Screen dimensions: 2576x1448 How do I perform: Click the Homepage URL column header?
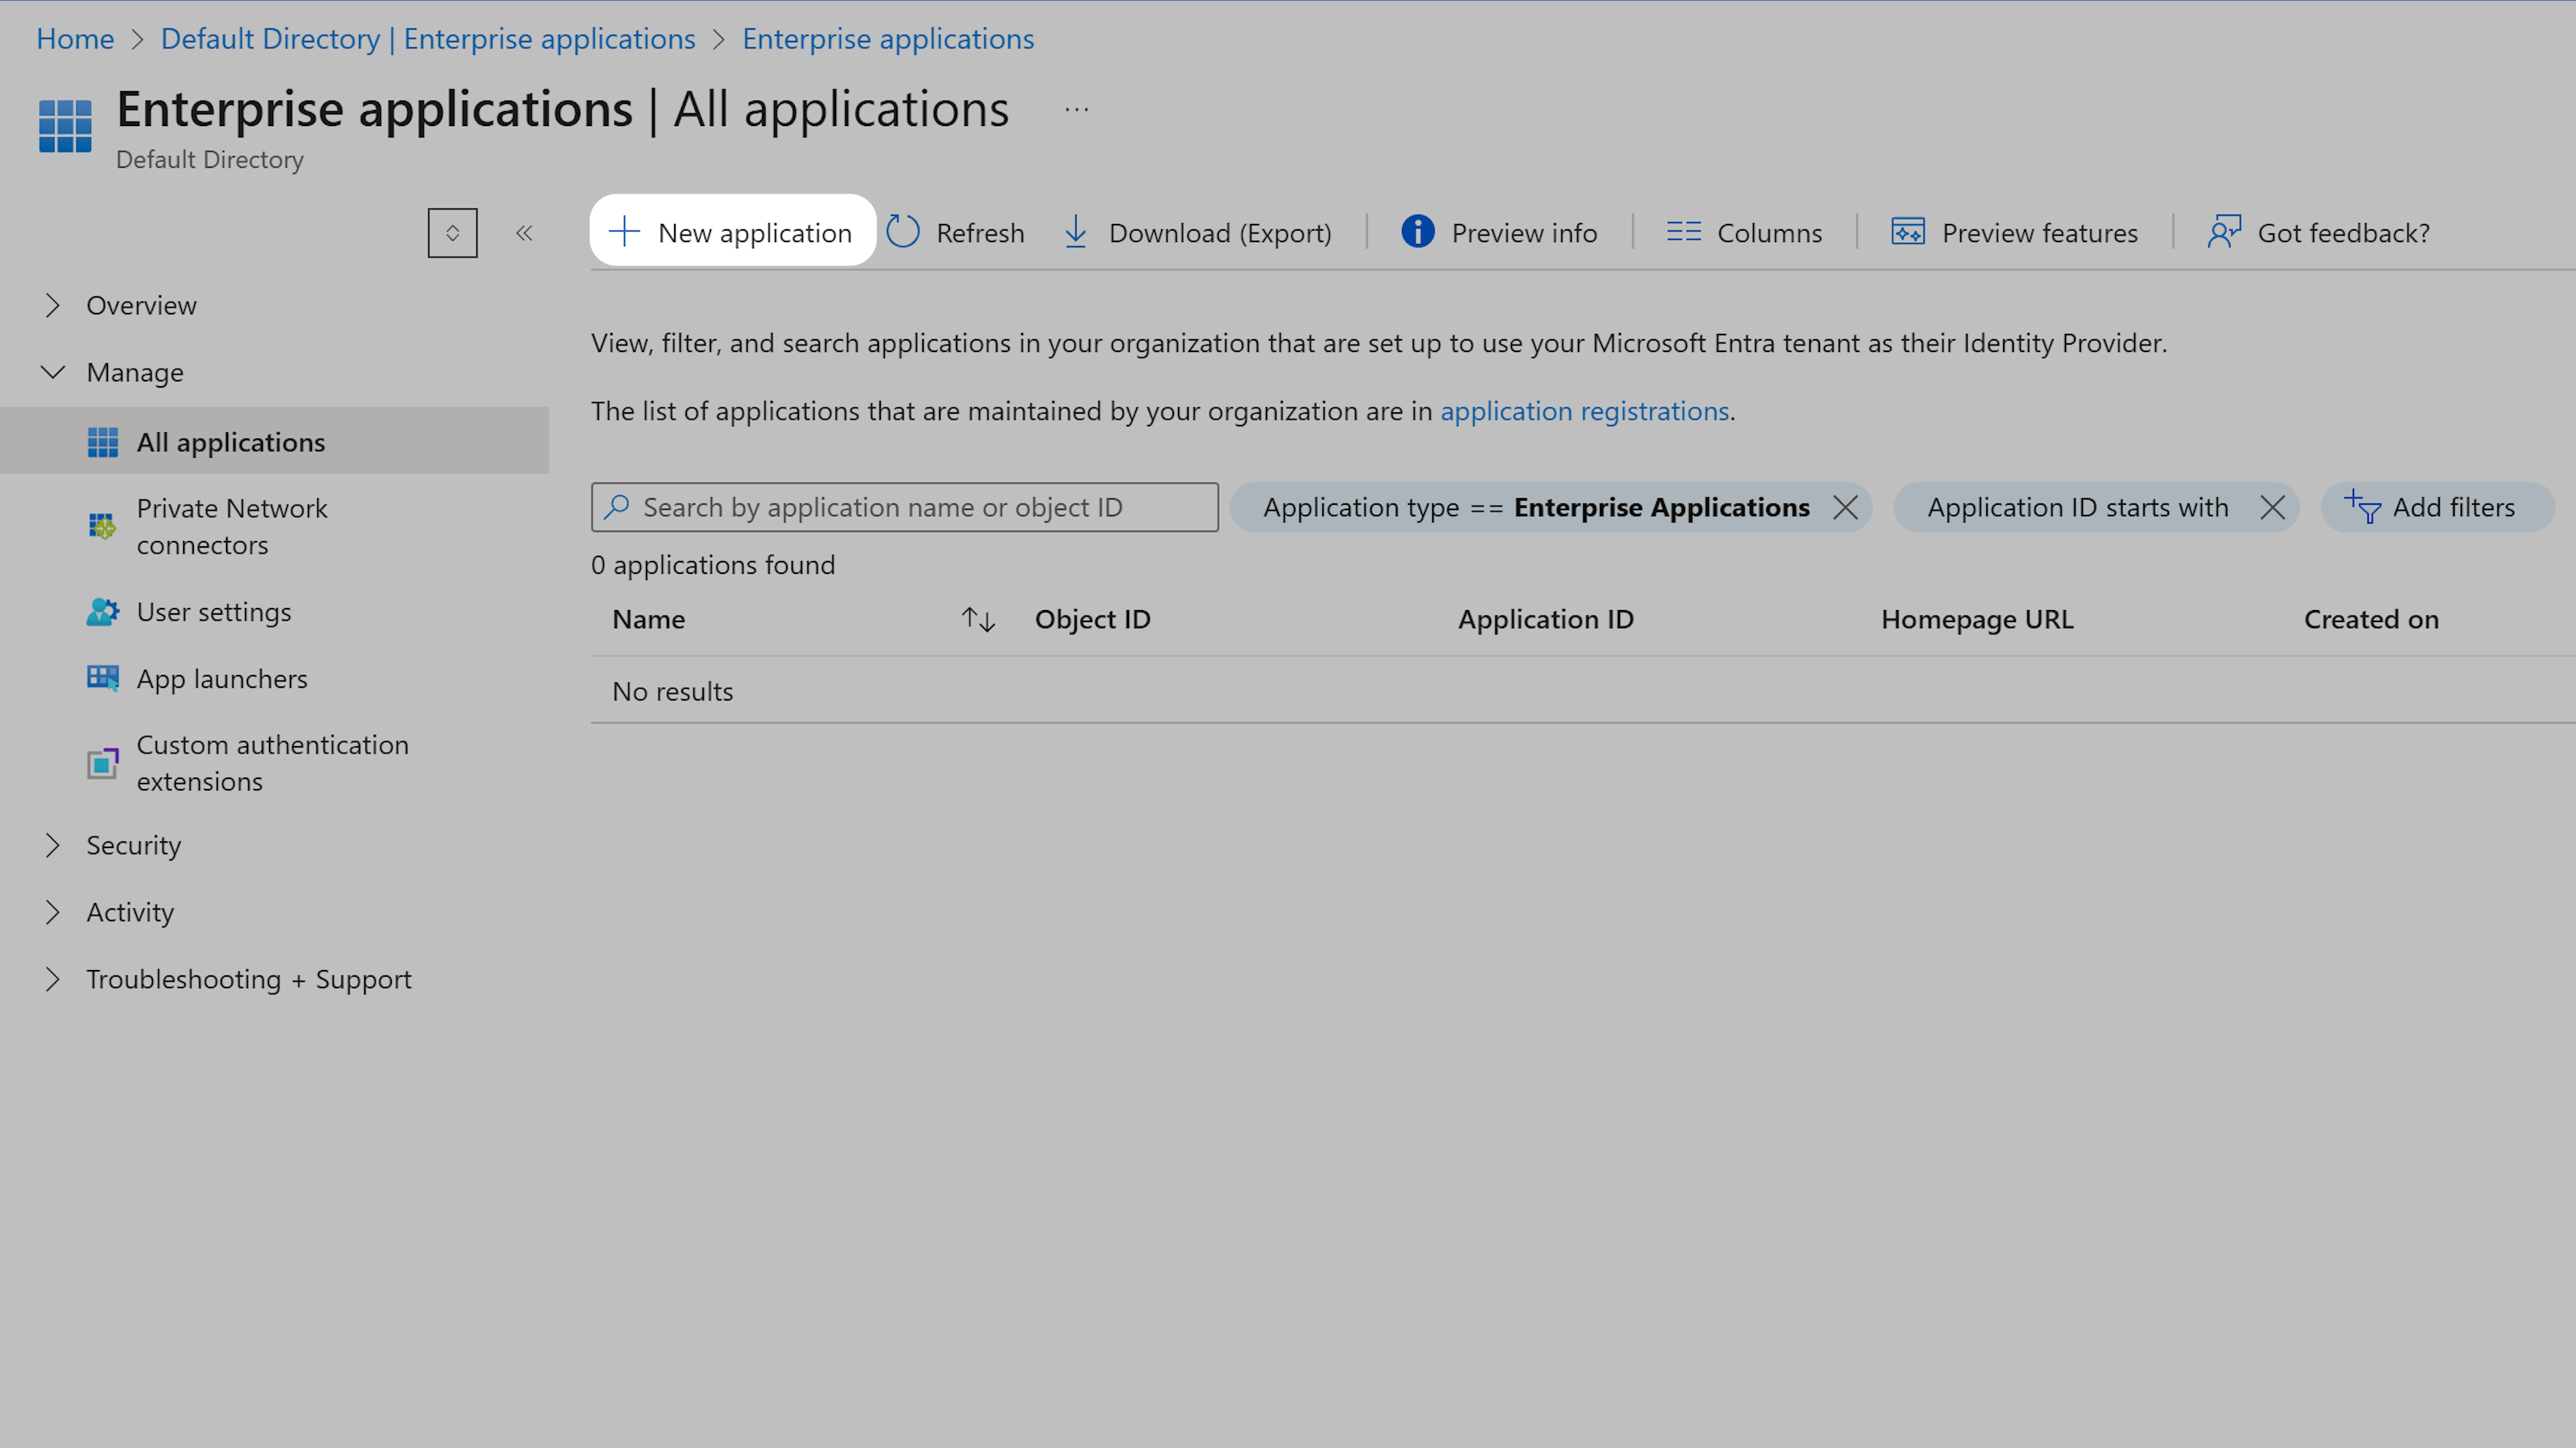pos(1977,619)
